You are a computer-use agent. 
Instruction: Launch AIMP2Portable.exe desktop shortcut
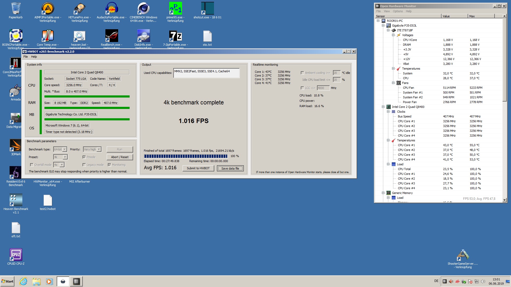pyautogui.click(x=48, y=9)
